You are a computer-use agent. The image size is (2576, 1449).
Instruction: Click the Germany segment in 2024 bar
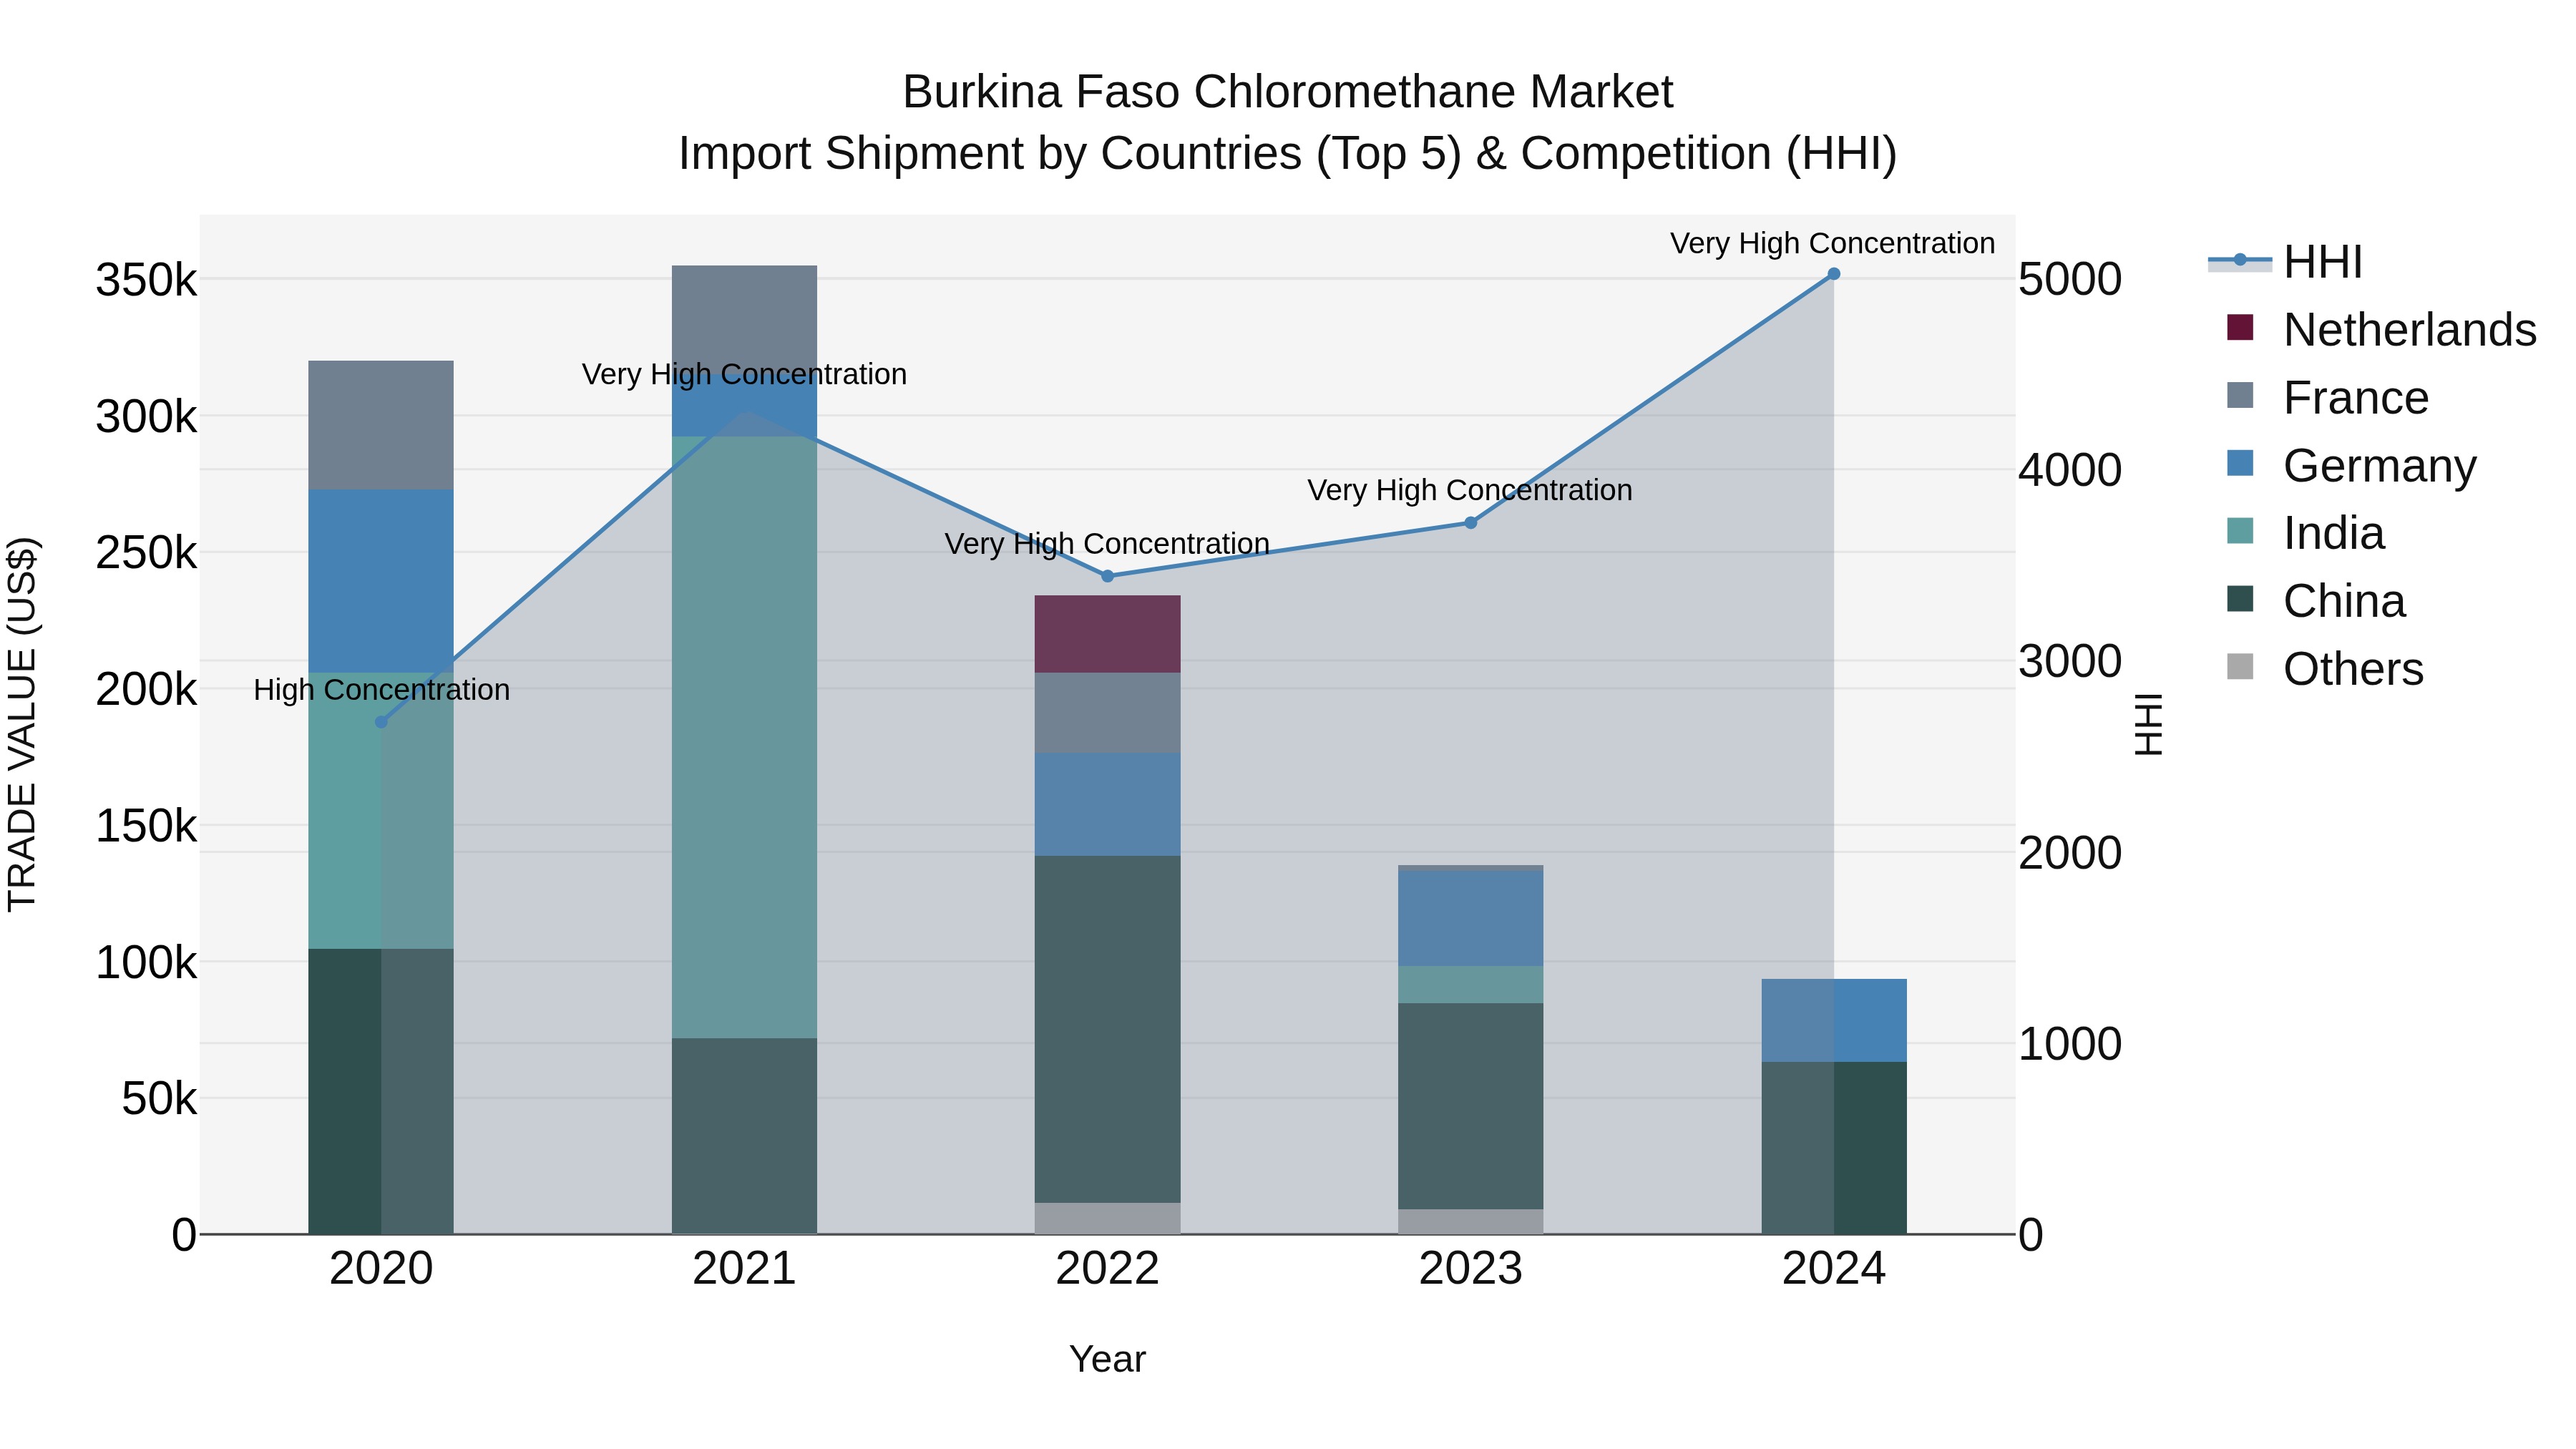tap(1834, 1020)
